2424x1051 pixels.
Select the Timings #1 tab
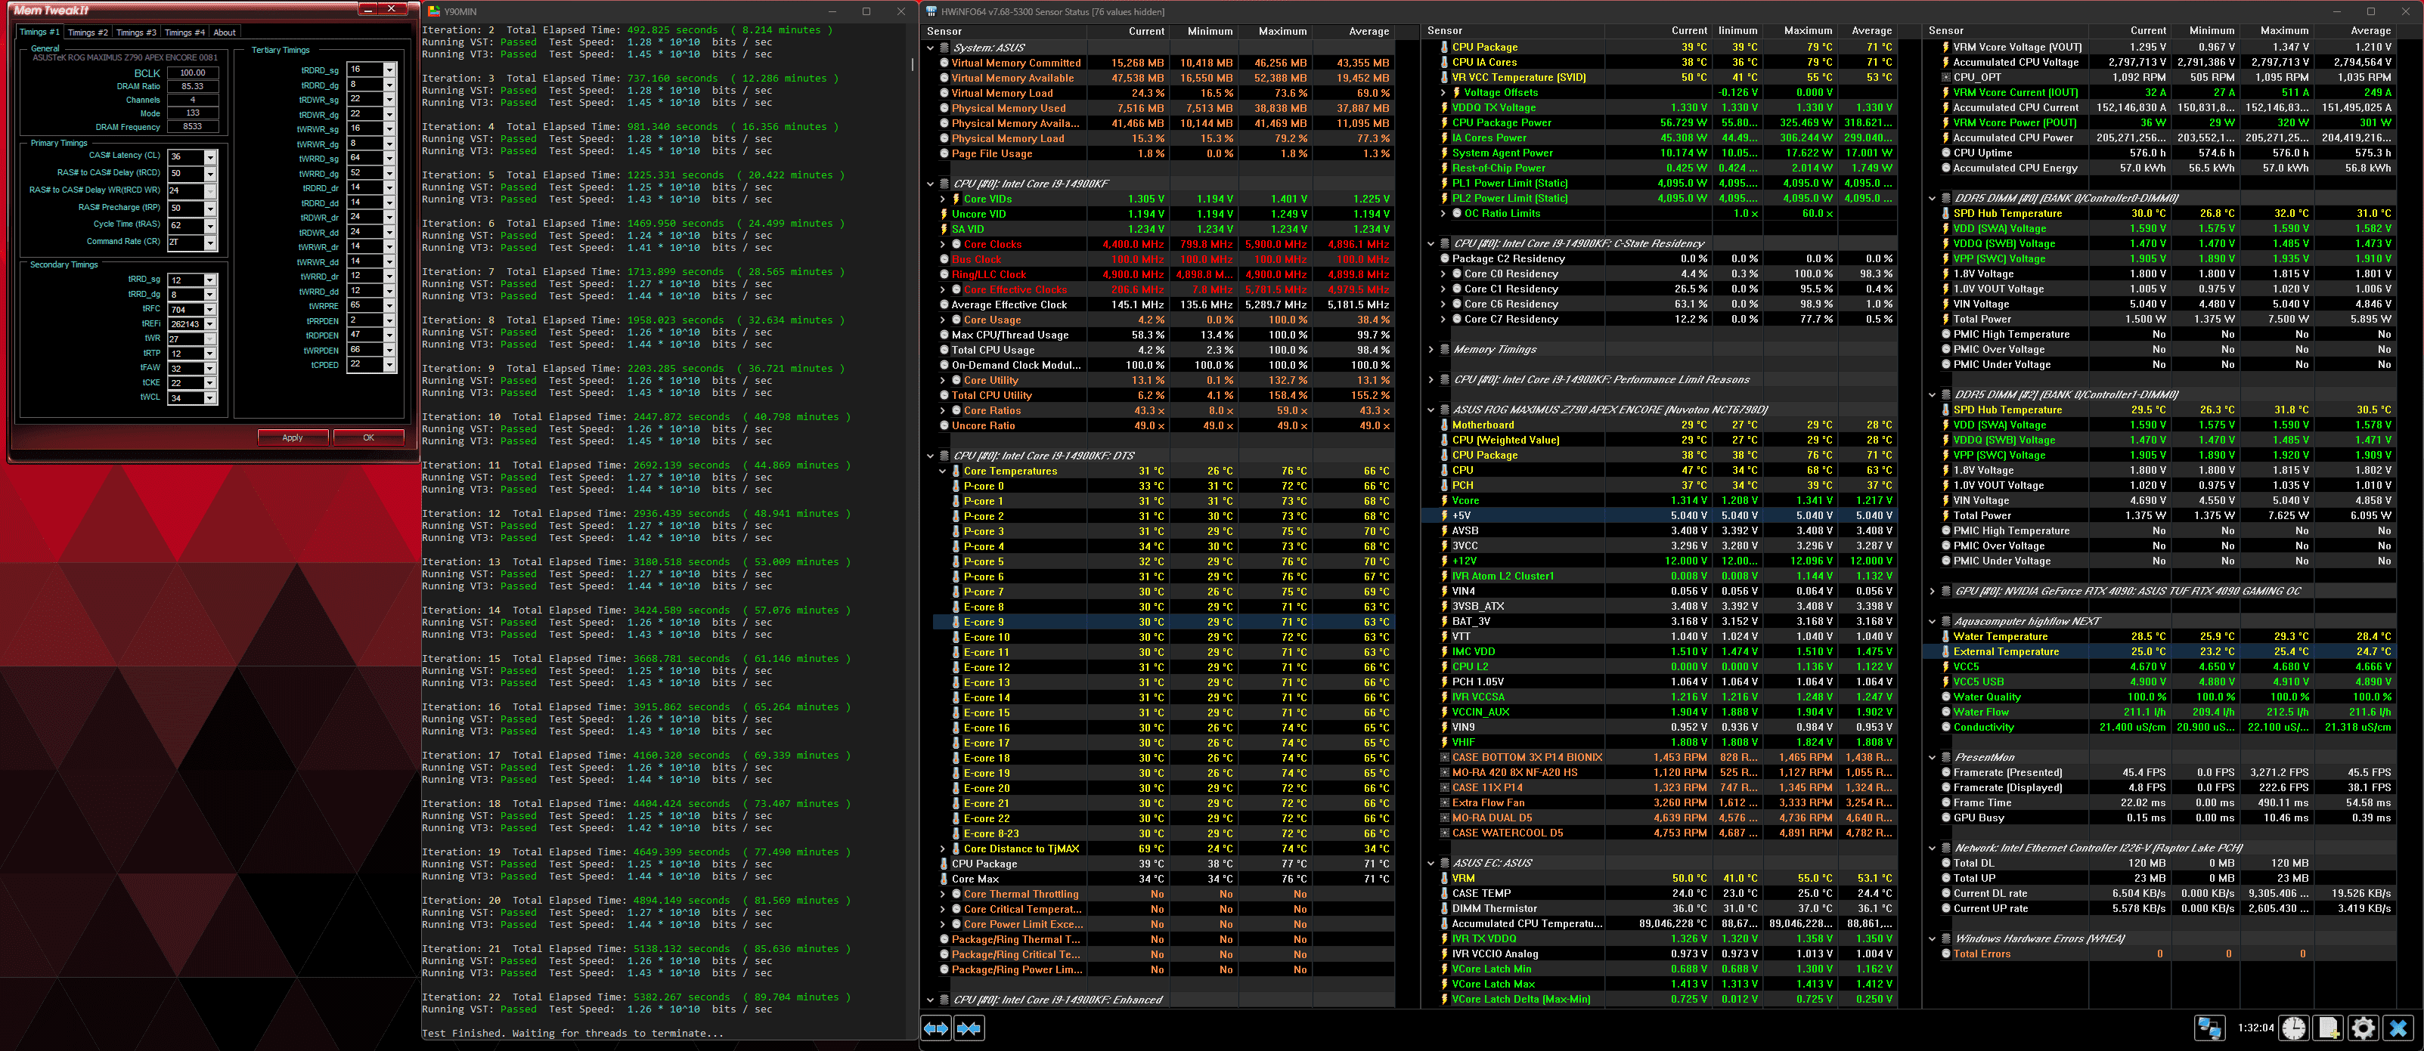[x=39, y=32]
